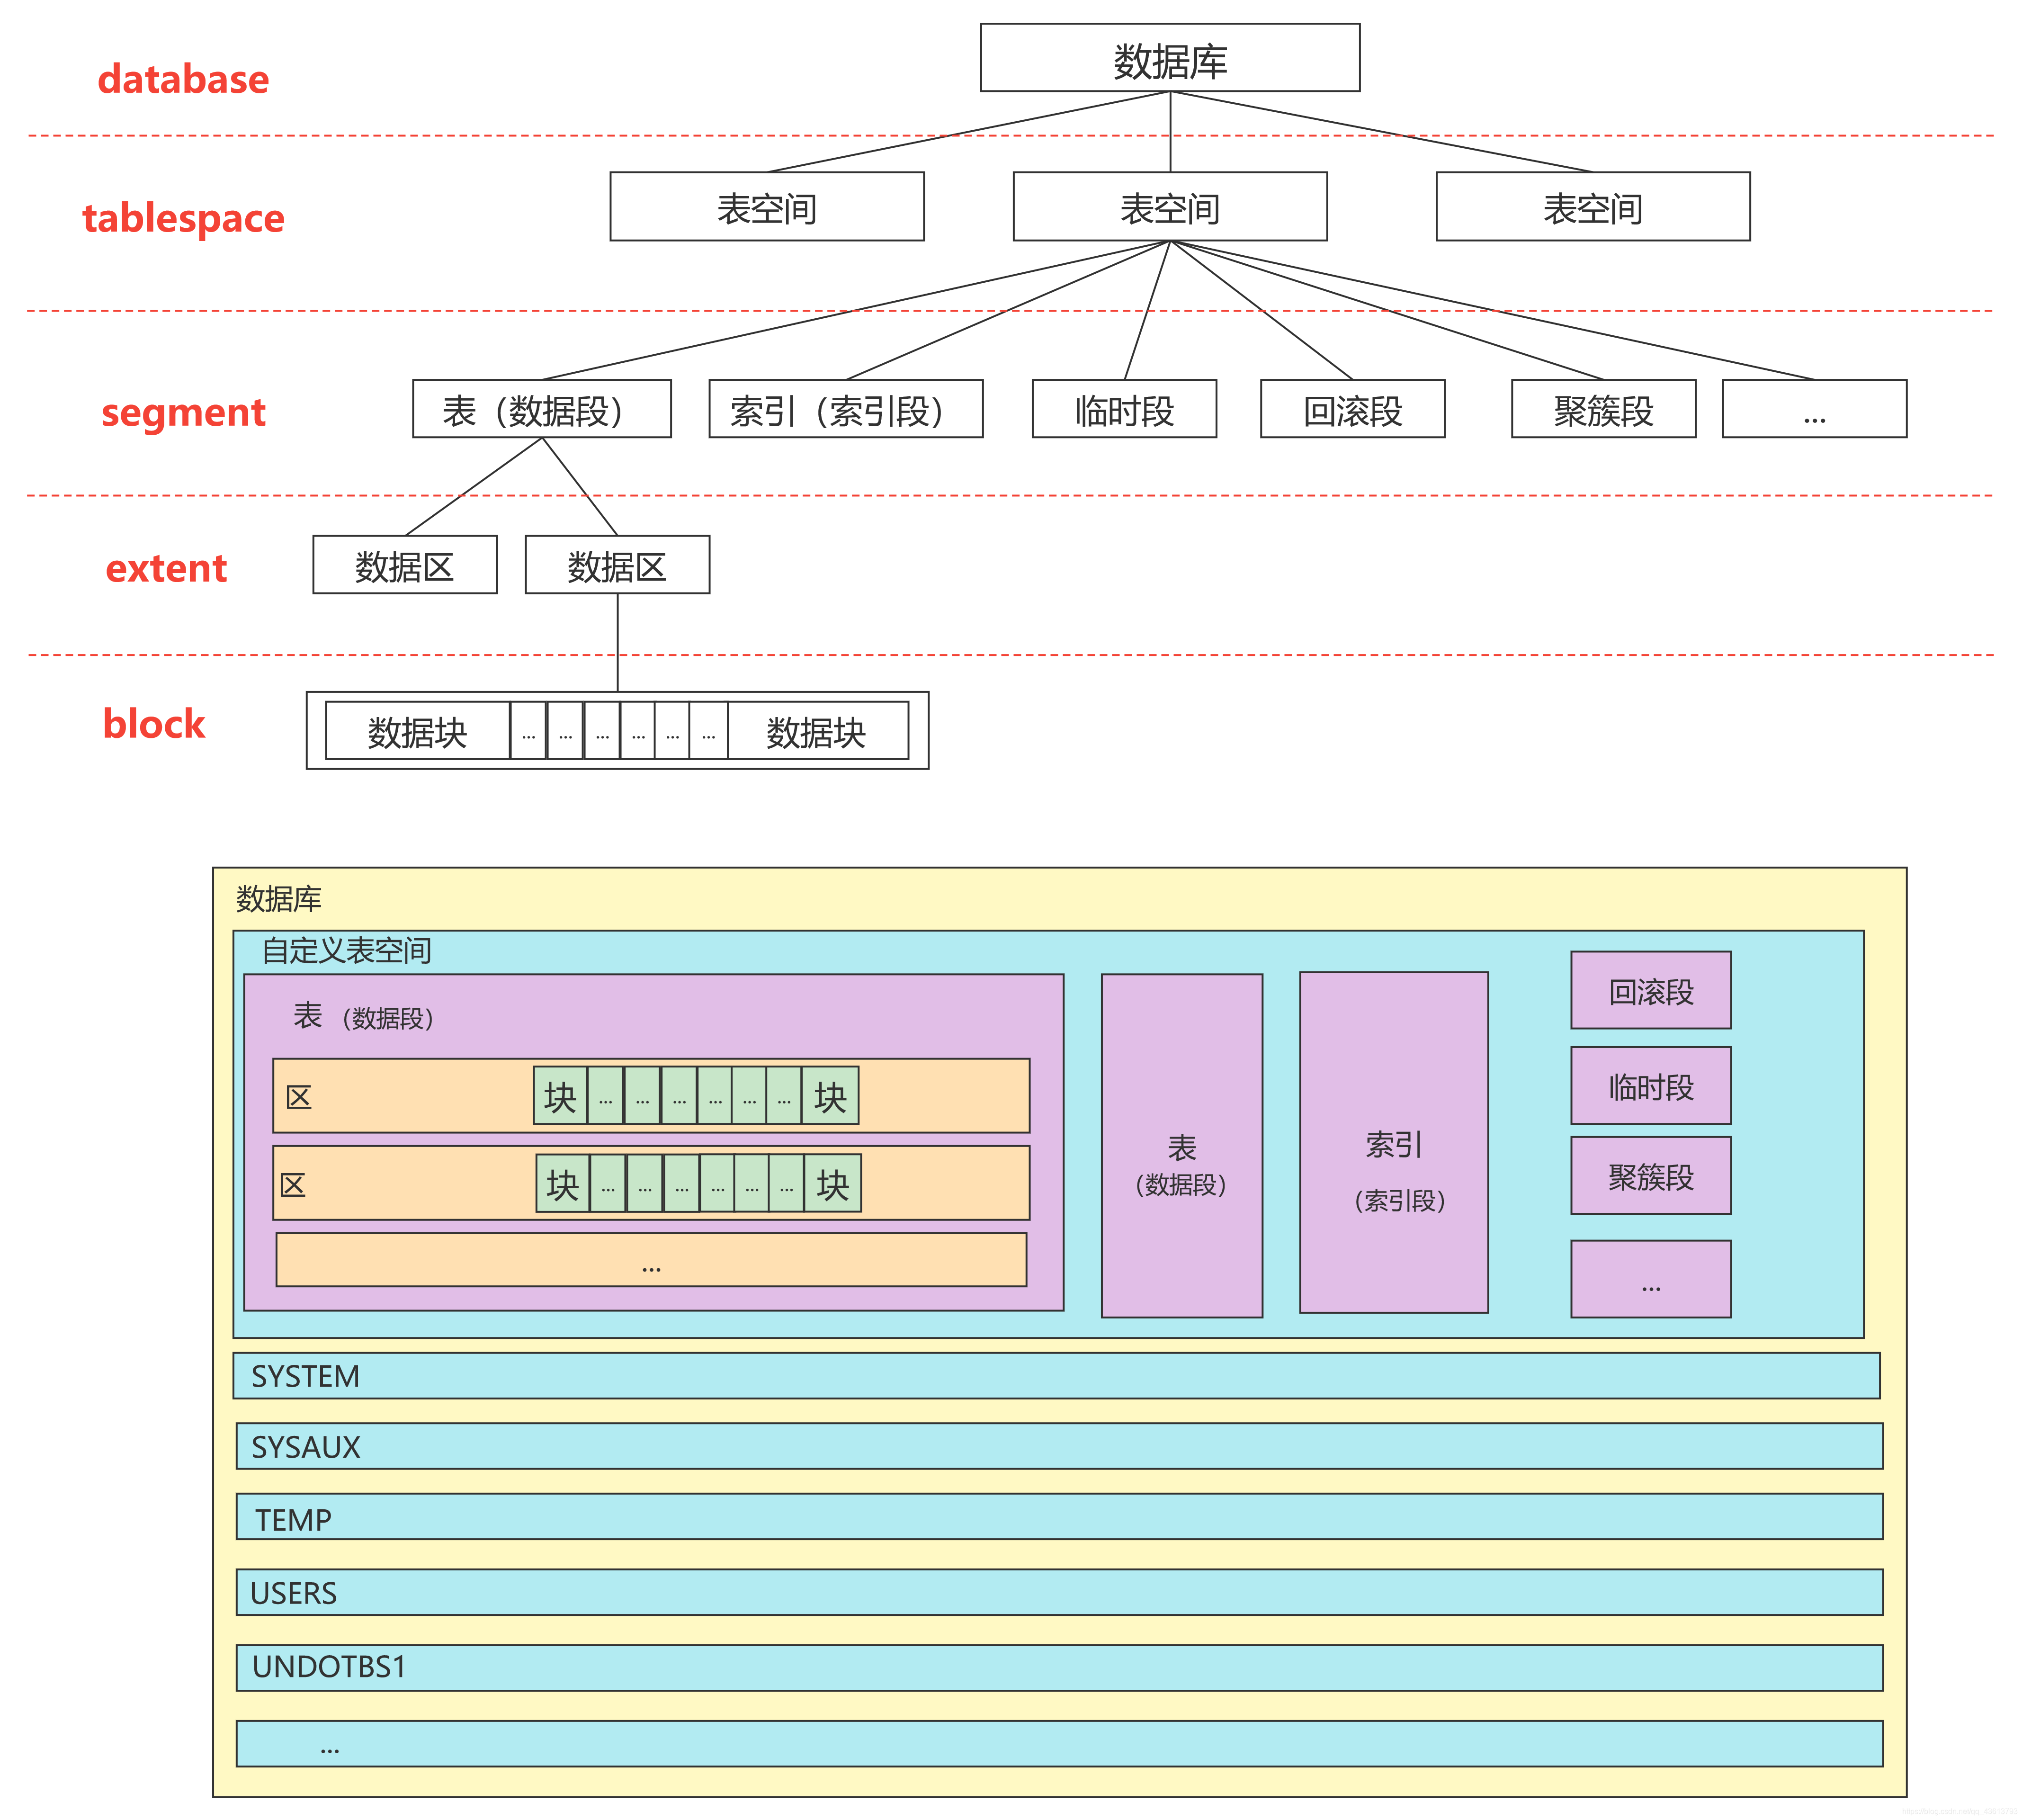The image size is (2022, 1820).
Task: Select the 数据区 box with no child line
Action: 405,565
